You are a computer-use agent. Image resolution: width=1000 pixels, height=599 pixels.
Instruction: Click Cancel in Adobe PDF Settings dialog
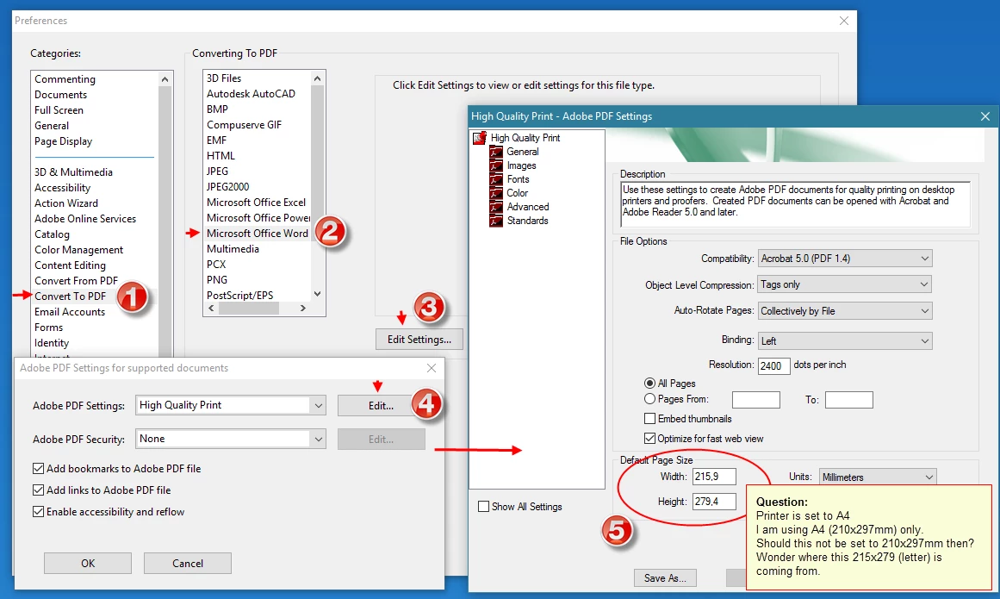point(188,564)
